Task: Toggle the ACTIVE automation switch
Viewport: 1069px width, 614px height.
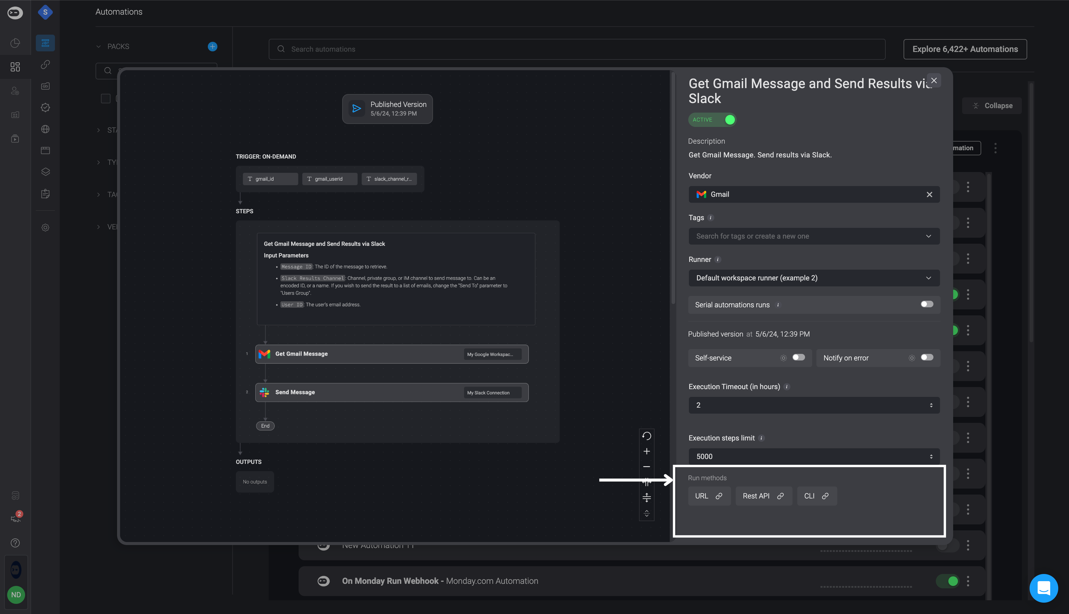Action: click(729, 120)
